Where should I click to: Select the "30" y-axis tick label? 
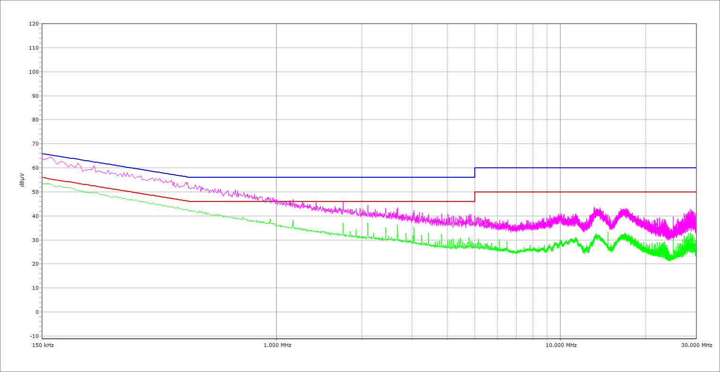(x=35, y=240)
